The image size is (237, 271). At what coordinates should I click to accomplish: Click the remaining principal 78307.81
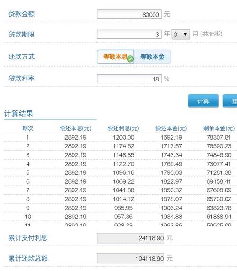[219, 137]
